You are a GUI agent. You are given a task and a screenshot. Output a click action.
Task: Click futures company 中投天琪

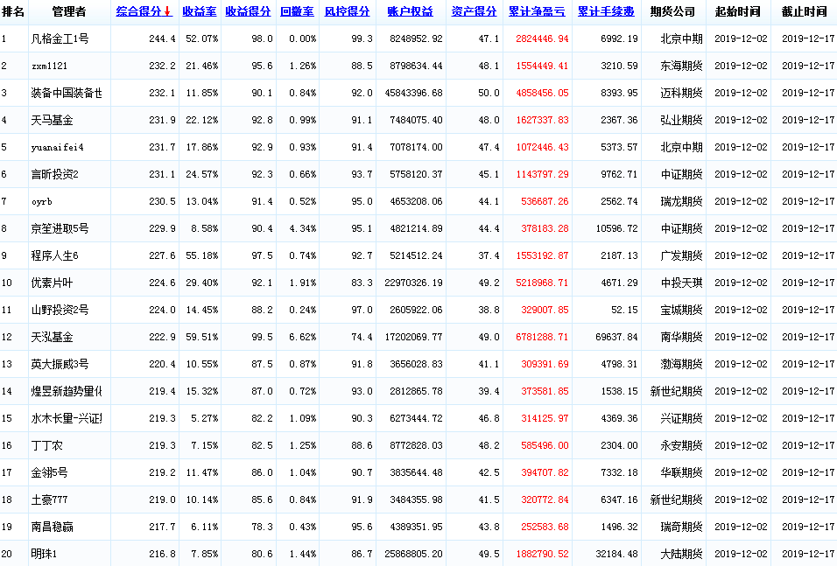pyautogui.click(x=682, y=283)
